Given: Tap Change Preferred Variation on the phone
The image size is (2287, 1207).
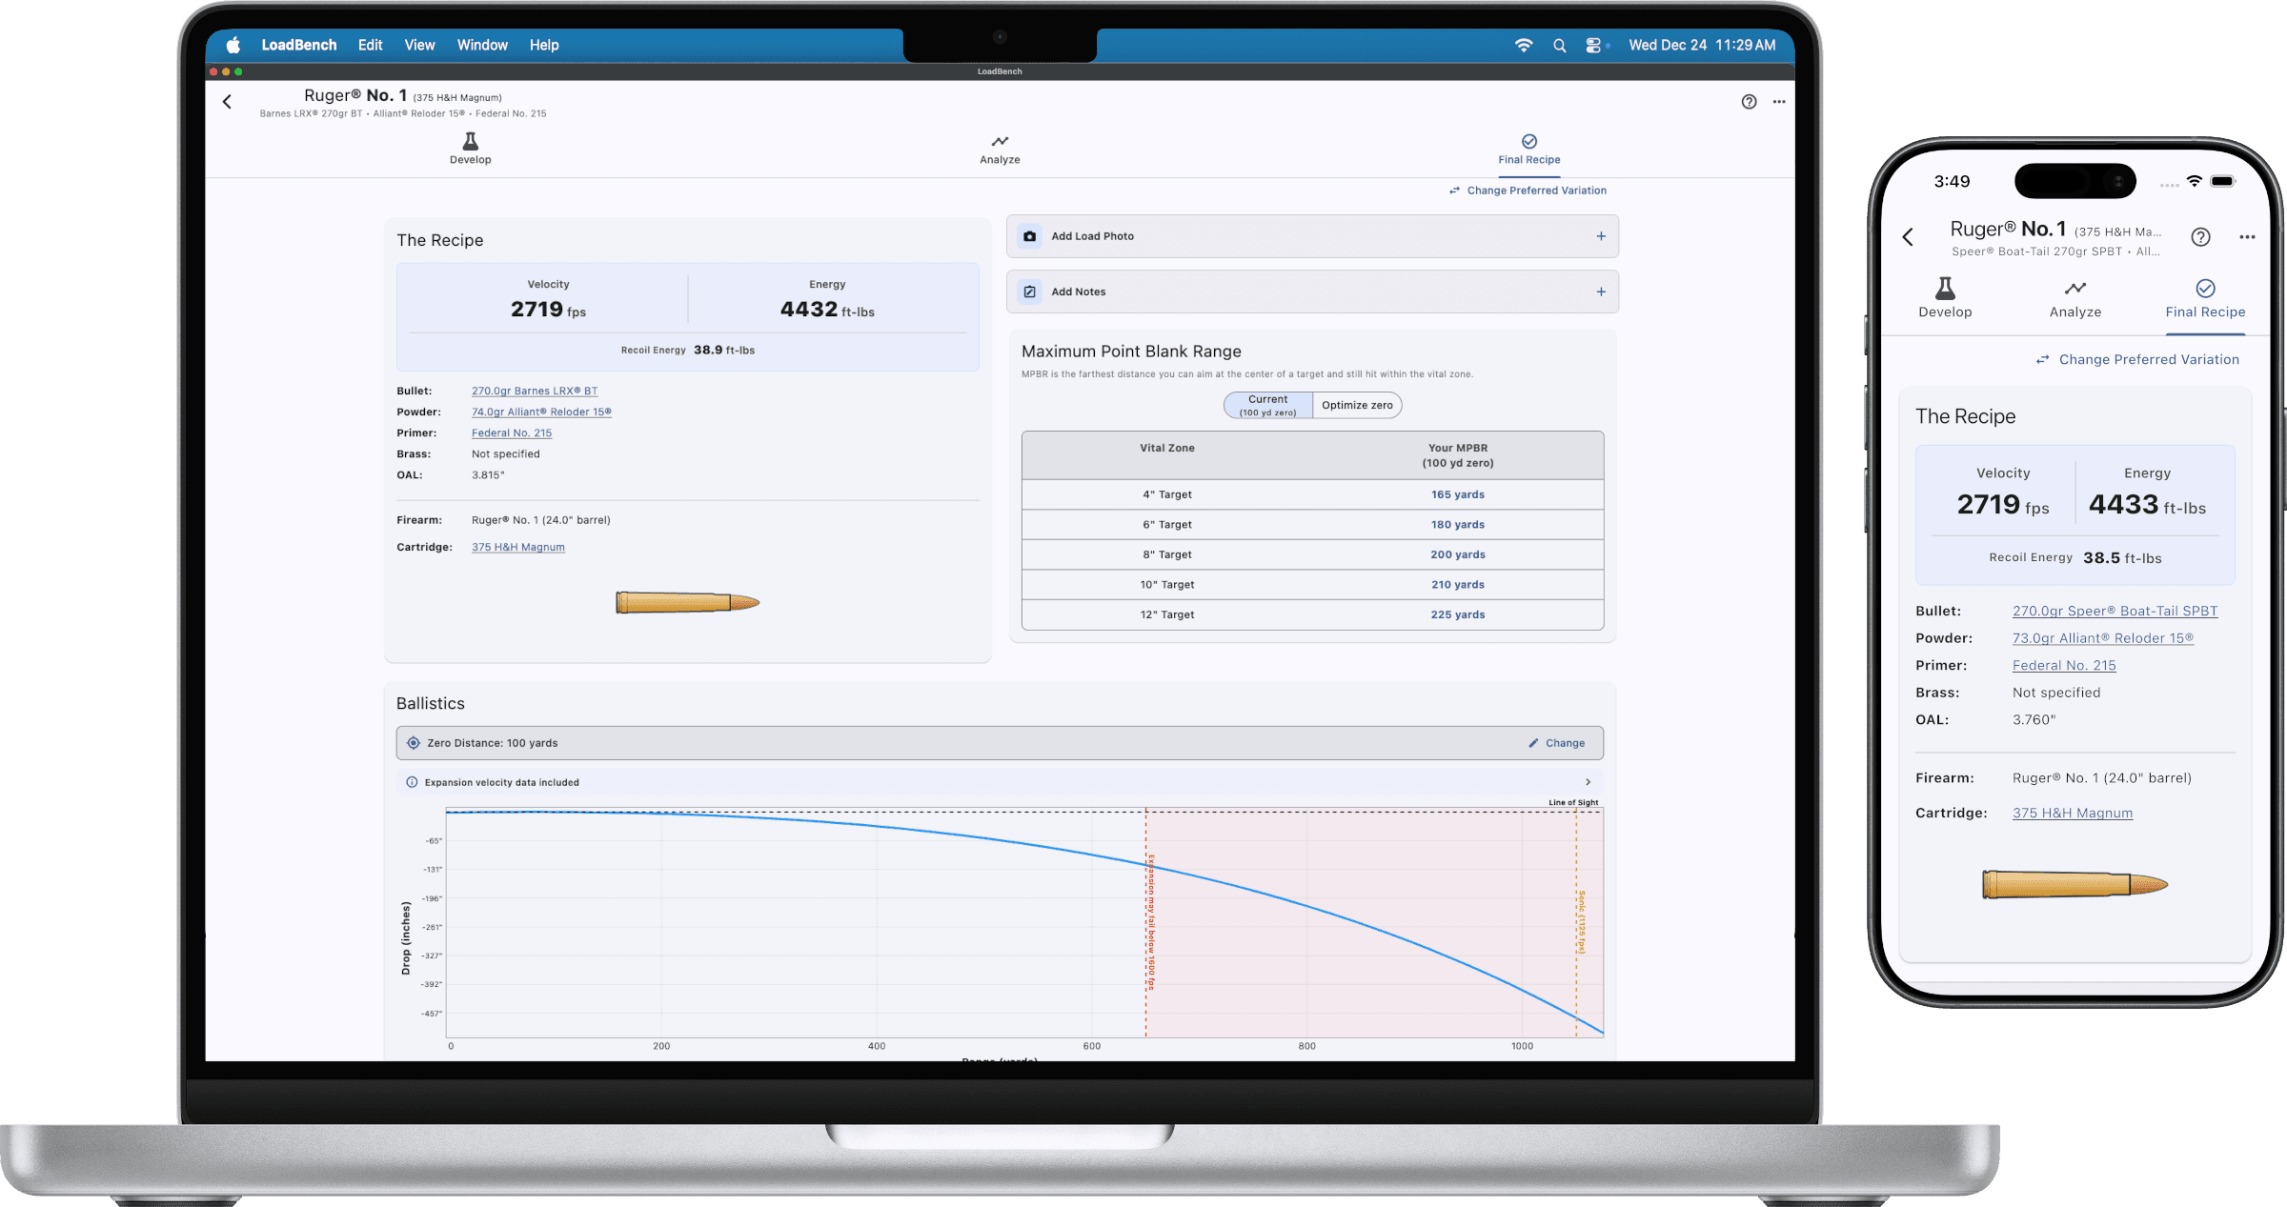Looking at the screenshot, I should point(2137,359).
